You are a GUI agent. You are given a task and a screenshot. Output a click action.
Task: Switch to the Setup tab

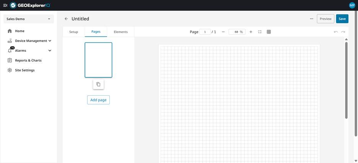[73, 32]
